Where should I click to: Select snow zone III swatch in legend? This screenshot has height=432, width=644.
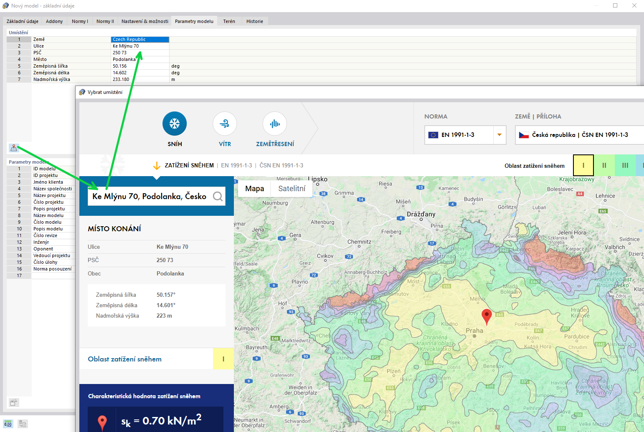coord(625,165)
